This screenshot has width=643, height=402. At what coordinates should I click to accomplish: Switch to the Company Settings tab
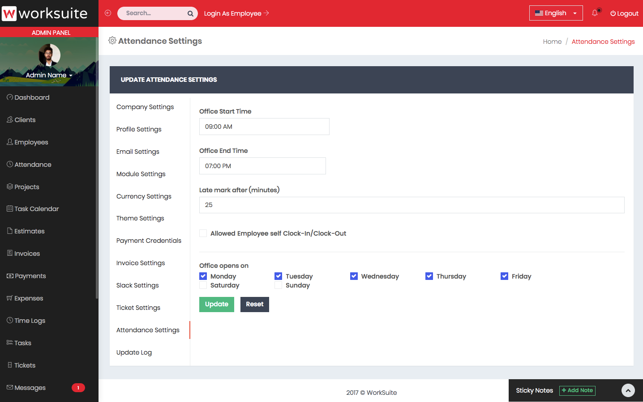(145, 107)
